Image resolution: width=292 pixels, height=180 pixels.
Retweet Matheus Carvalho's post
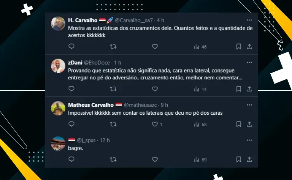tap(113, 124)
